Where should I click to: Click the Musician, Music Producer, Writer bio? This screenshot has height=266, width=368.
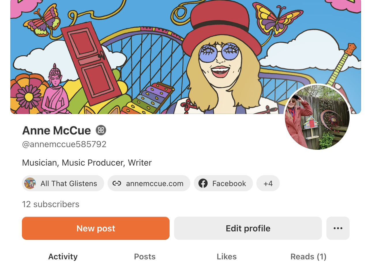[87, 163]
